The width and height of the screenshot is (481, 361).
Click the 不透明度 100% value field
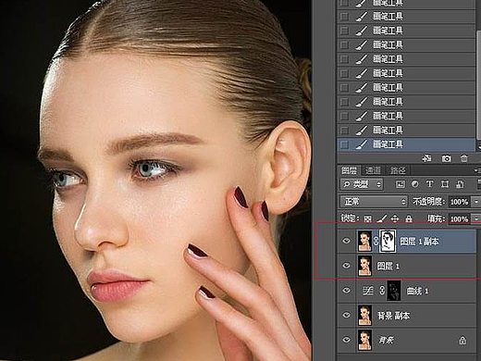459,202
